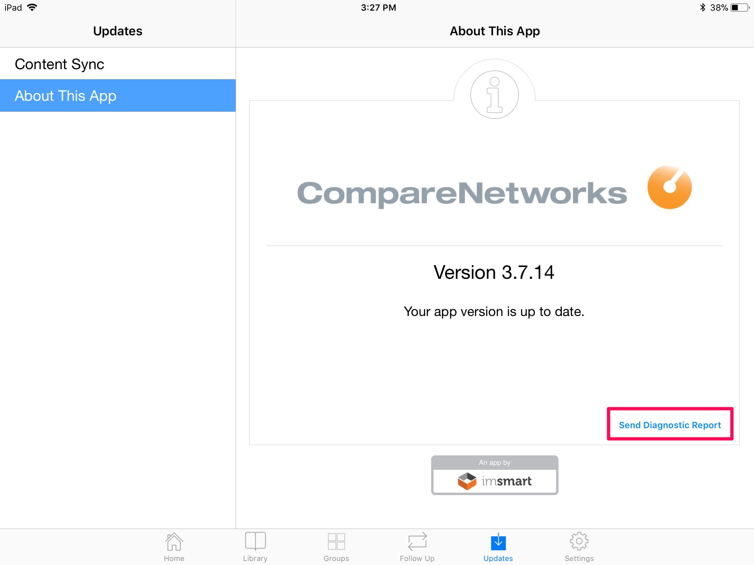This screenshot has width=754, height=565.
Task: Tap the orange CompareNetworks logo icon
Action: coord(669,187)
